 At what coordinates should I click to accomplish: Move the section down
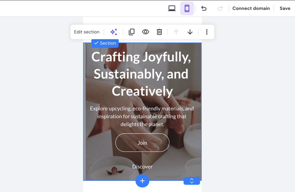(190, 32)
